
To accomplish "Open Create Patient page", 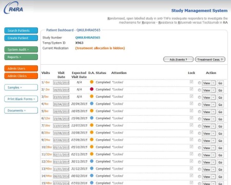I will click(x=21, y=38).
